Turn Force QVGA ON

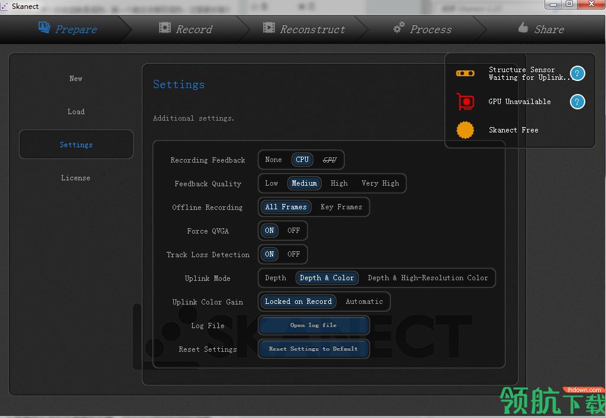(270, 231)
